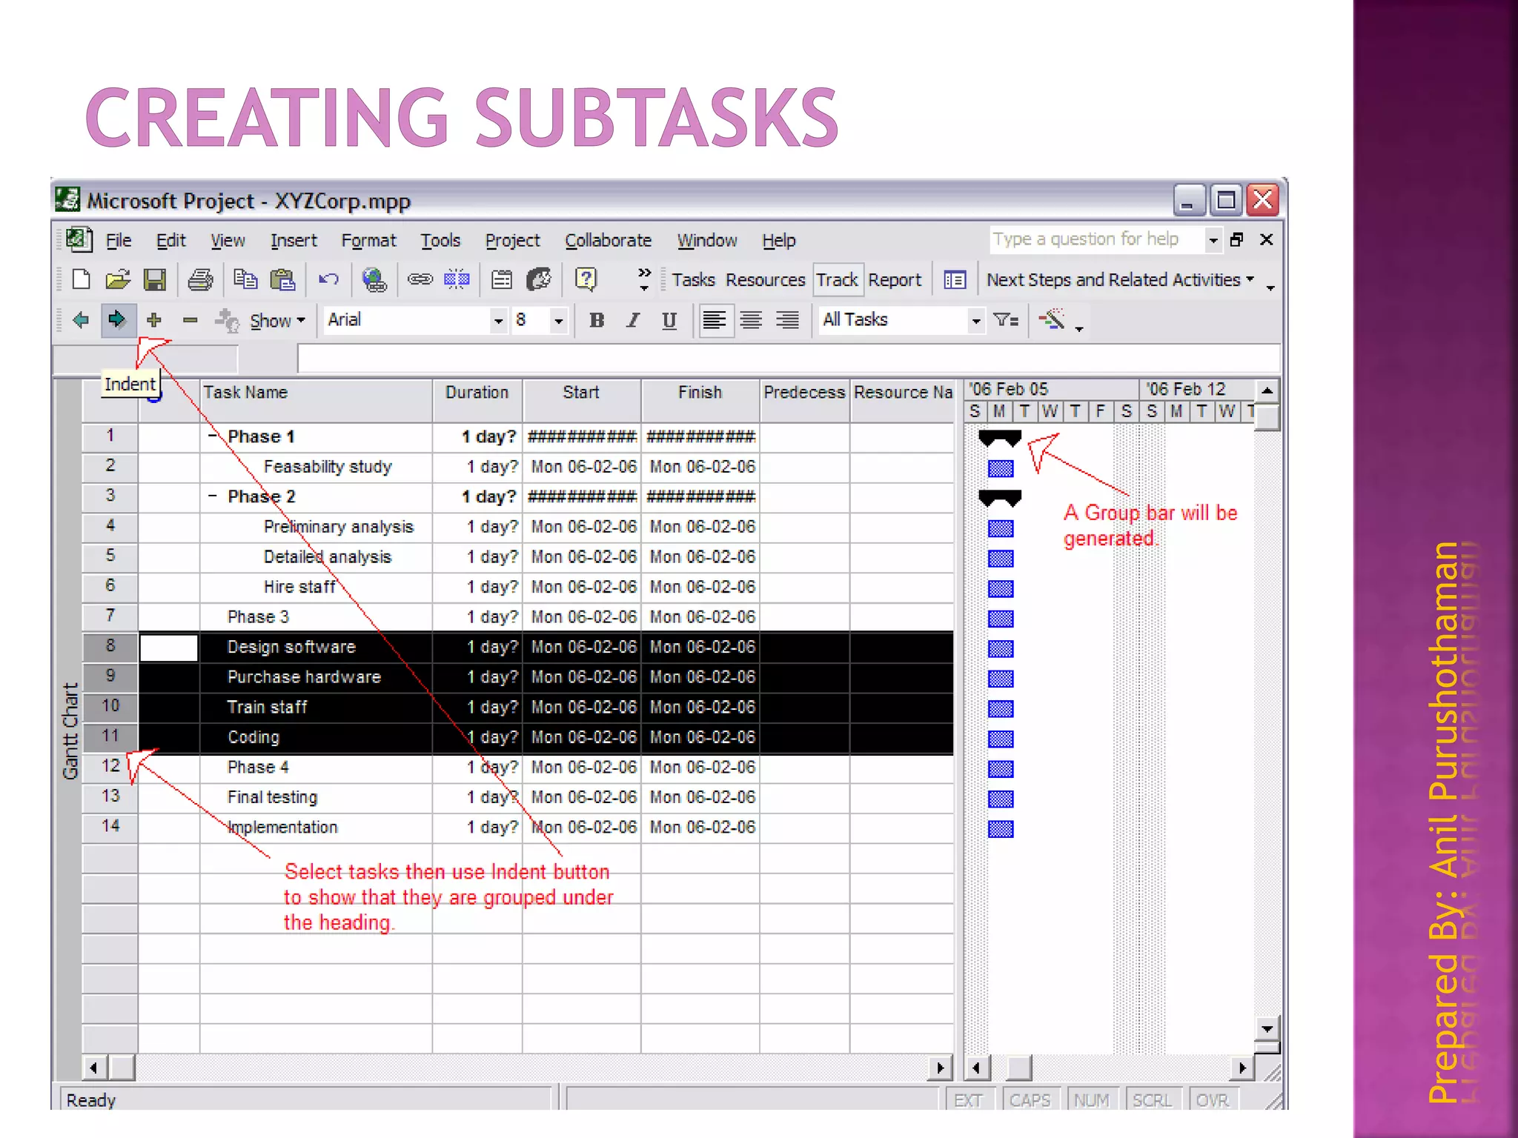The width and height of the screenshot is (1518, 1138).
Task: Click the Indent task arrow icon
Action: (117, 320)
